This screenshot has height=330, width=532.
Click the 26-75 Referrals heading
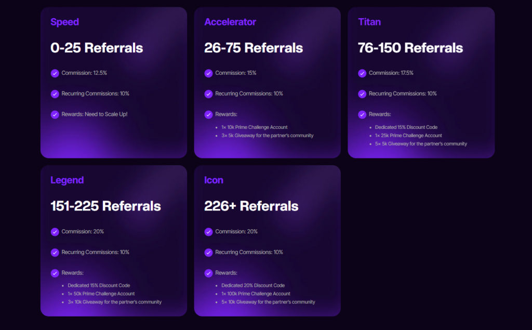coord(254,48)
